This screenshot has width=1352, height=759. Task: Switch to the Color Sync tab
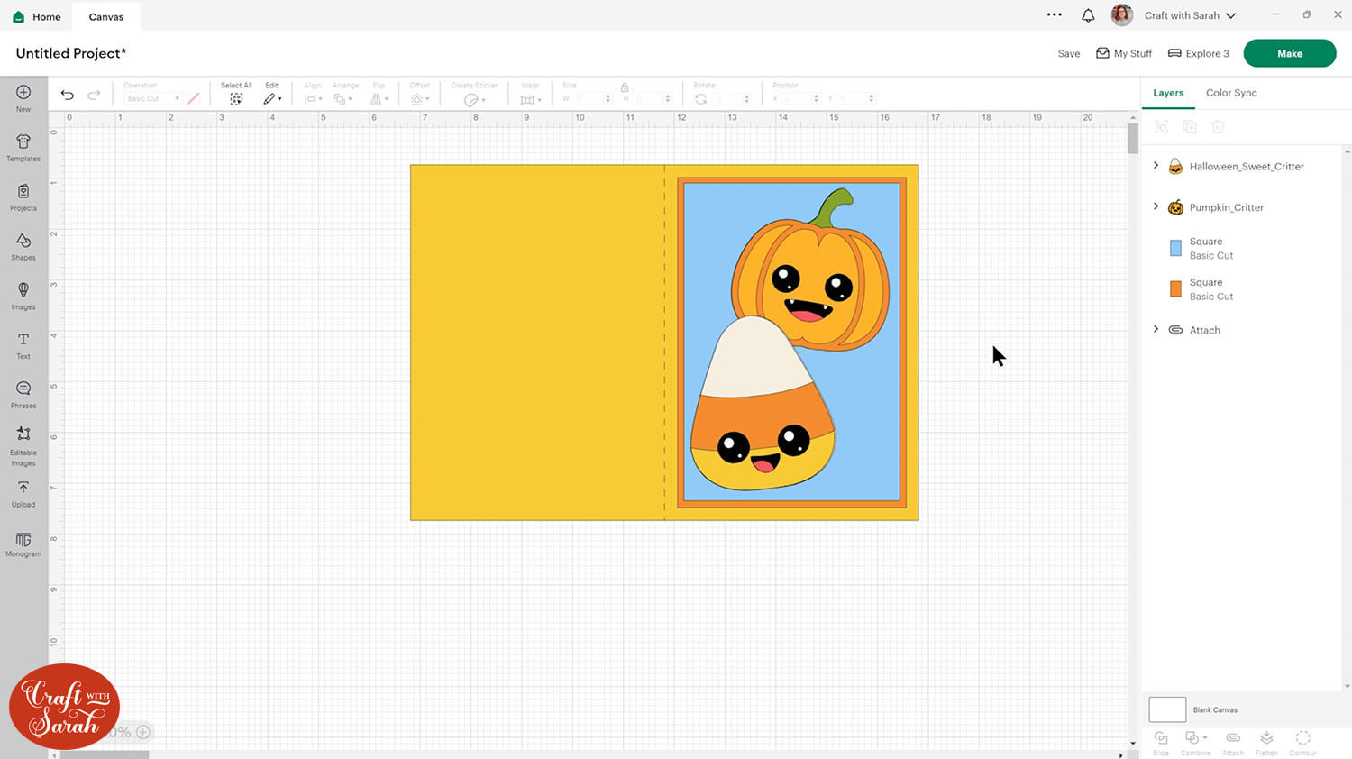1230,93
